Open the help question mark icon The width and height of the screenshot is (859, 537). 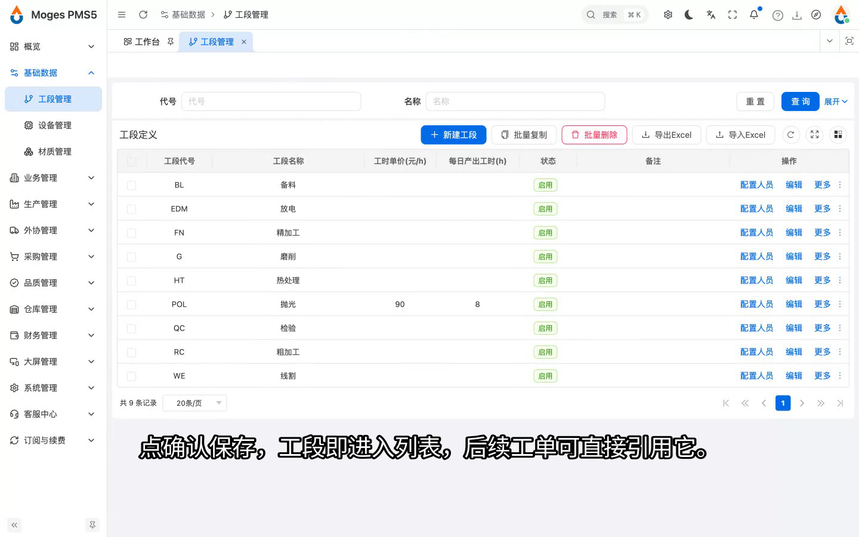tap(778, 16)
